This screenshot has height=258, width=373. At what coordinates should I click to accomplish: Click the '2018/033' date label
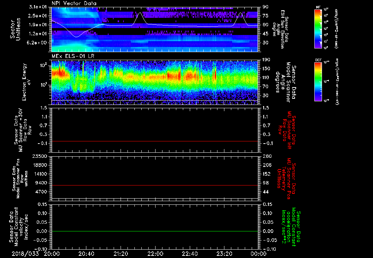coord(25,254)
